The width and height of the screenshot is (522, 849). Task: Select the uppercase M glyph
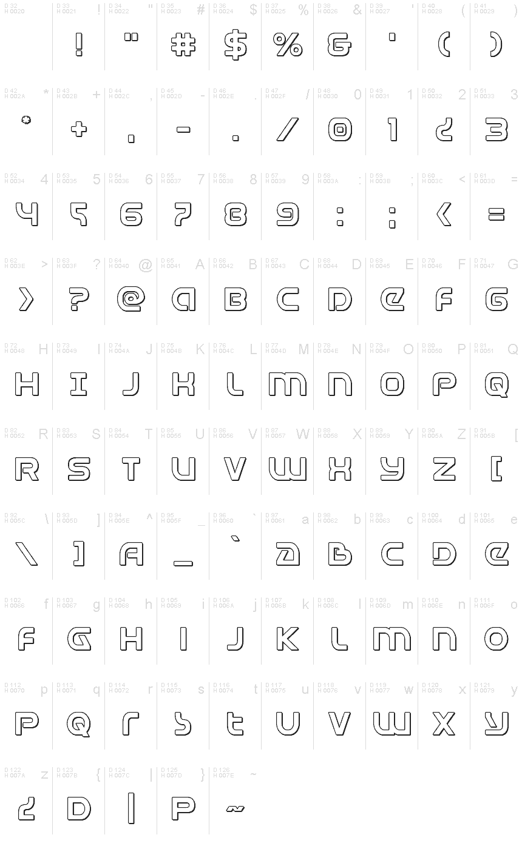pos(288,384)
